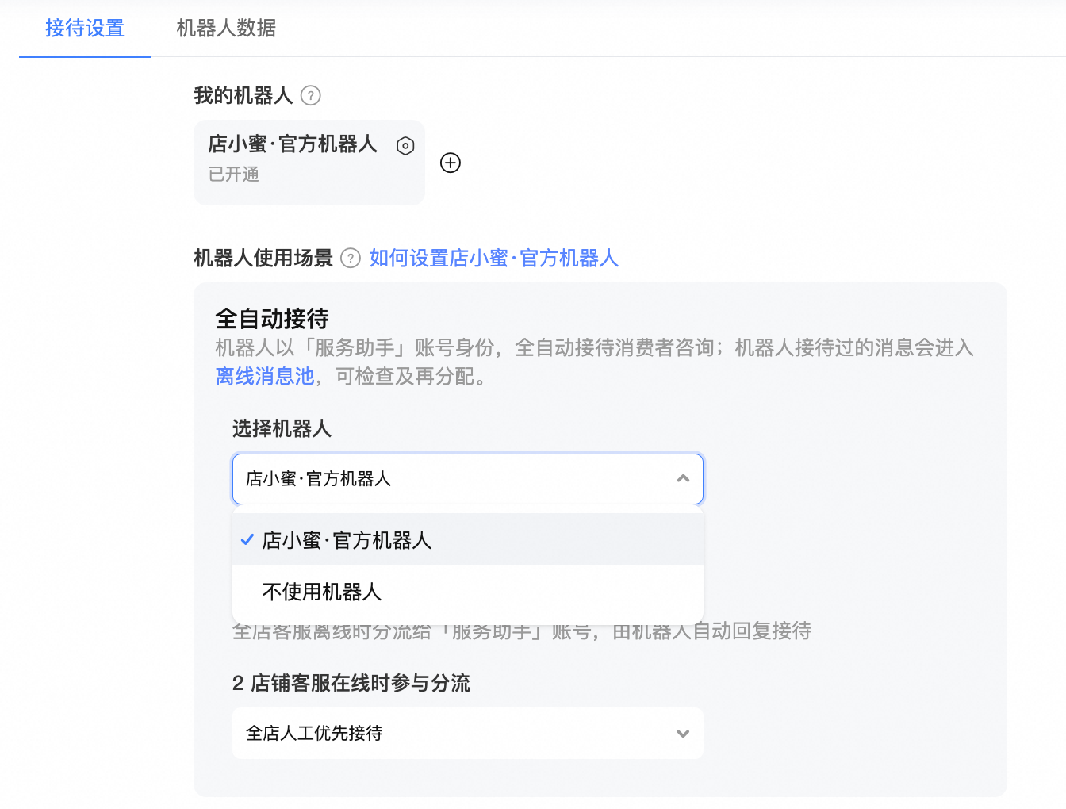
Task: Click the down chevron on 全店人工优先接待
Action: point(683,734)
